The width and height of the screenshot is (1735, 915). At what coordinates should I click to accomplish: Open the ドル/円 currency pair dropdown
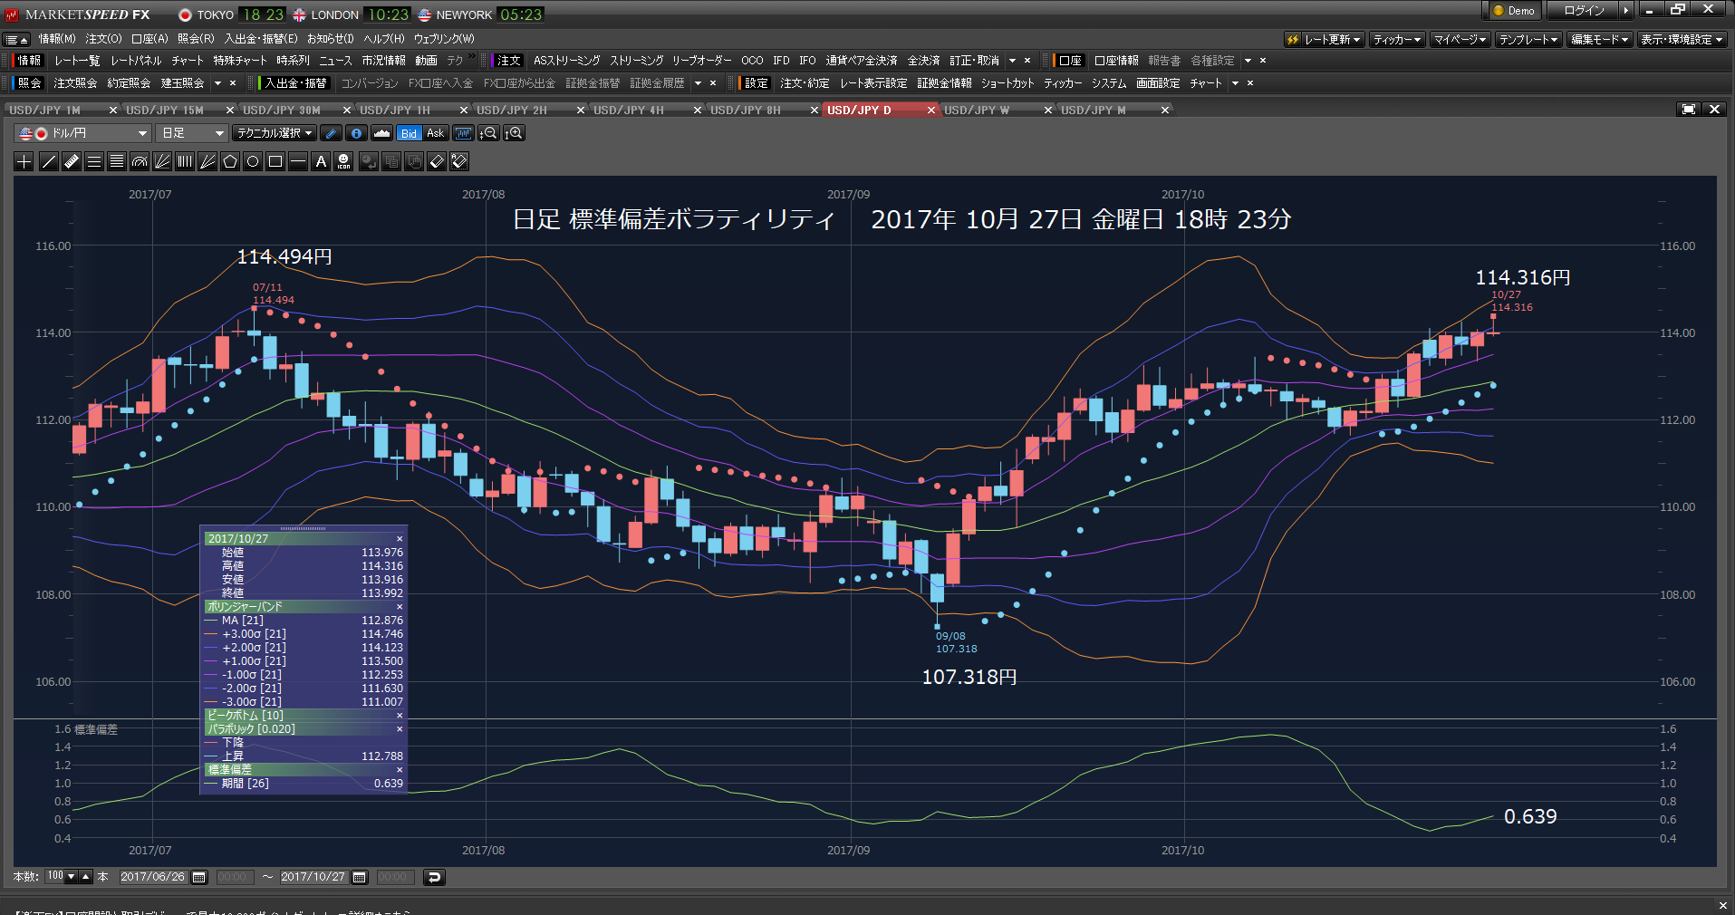point(82,133)
